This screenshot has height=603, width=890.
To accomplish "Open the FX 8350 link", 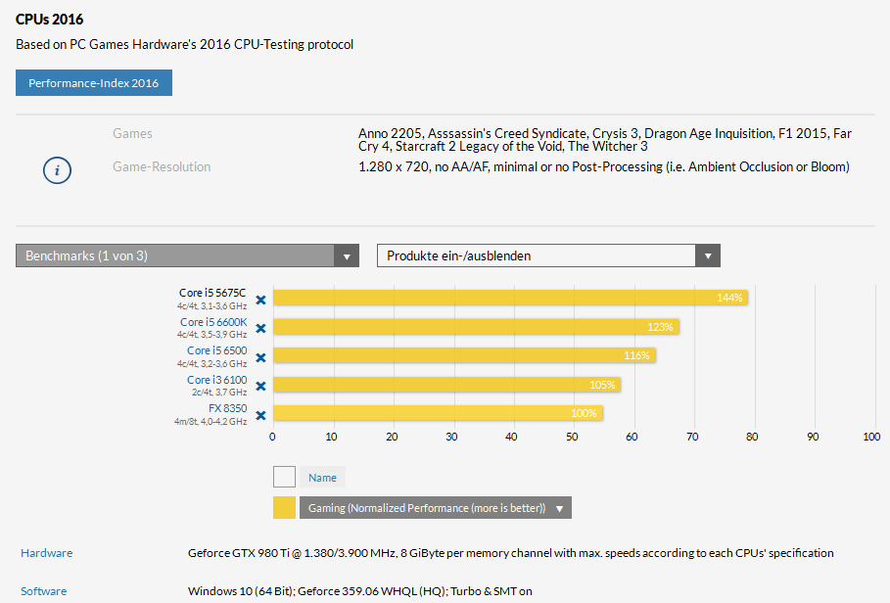I will tap(227, 408).
